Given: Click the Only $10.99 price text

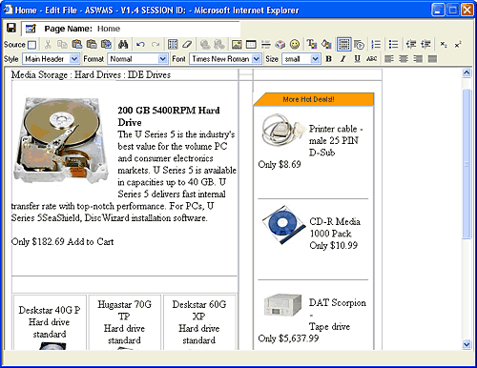Looking at the screenshot, I should click(334, 245).
